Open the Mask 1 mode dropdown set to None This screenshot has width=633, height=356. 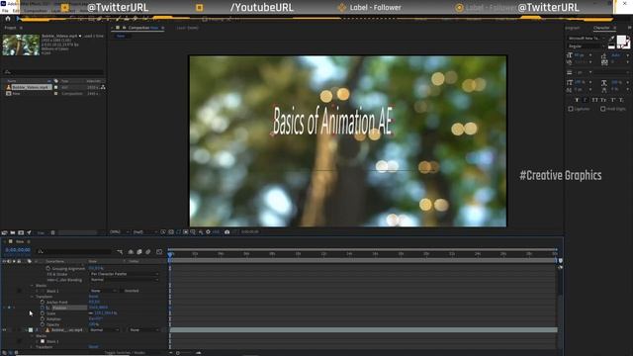(x=104, y=291)
